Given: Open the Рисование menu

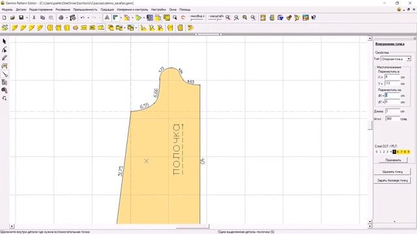Looking at the screenshot, I should [x=63, y=10].
